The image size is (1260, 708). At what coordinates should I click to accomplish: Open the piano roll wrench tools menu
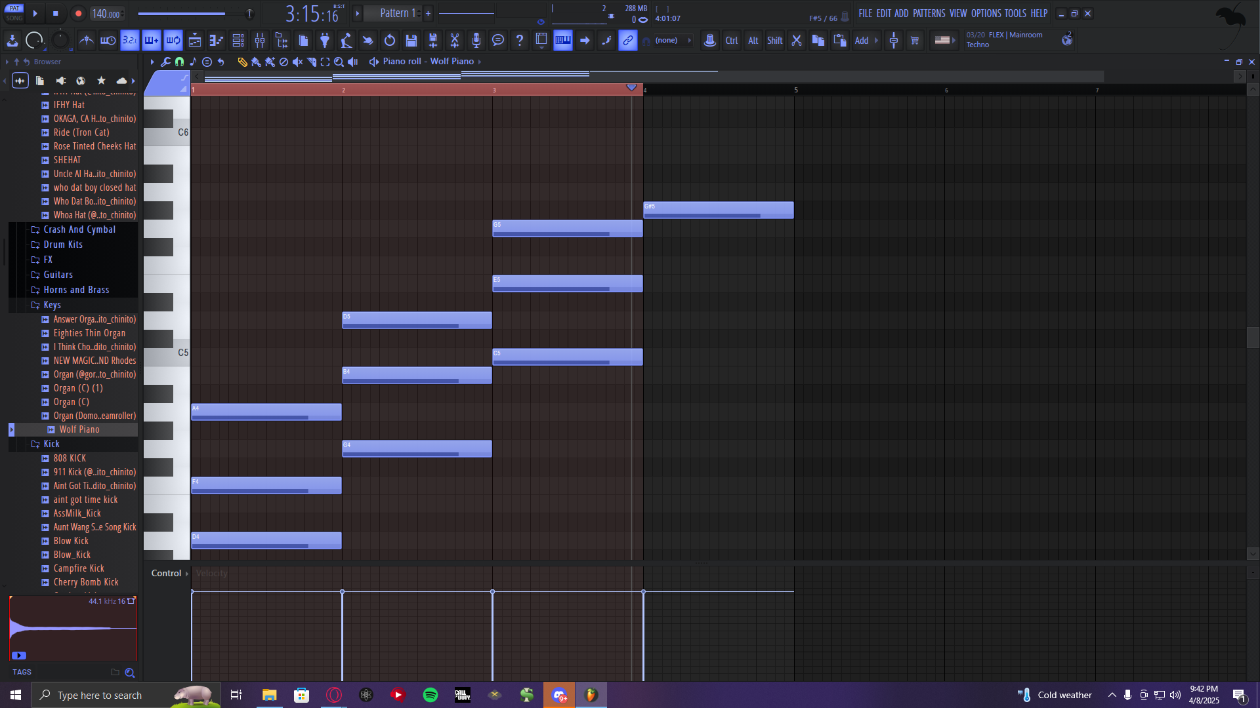pos(165,62)
